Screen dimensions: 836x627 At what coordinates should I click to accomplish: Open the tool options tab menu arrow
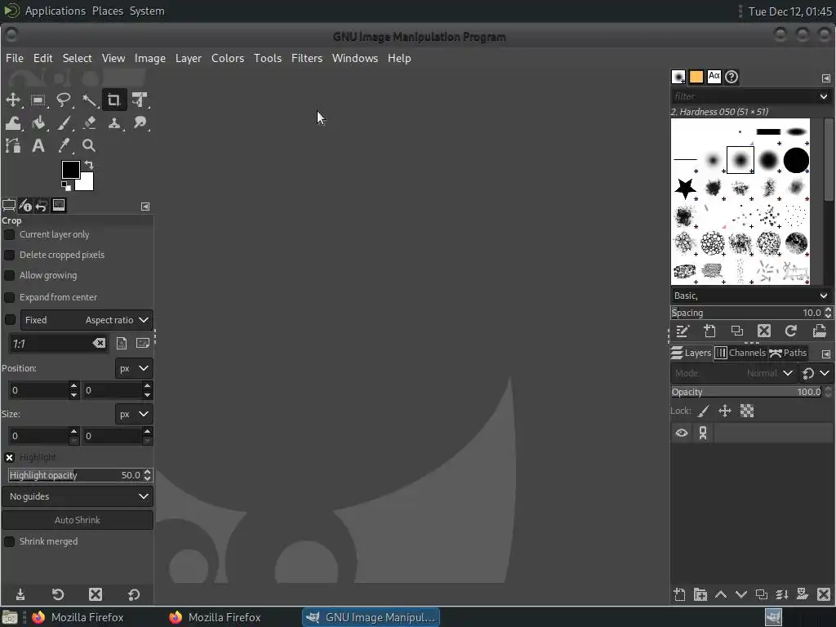[x=145, y=207]
